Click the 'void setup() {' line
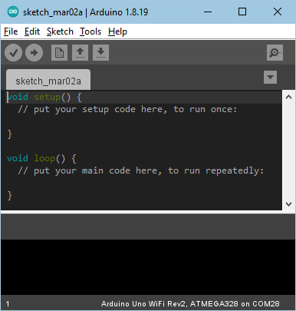296x311 pixels. [x=44, y=97]
